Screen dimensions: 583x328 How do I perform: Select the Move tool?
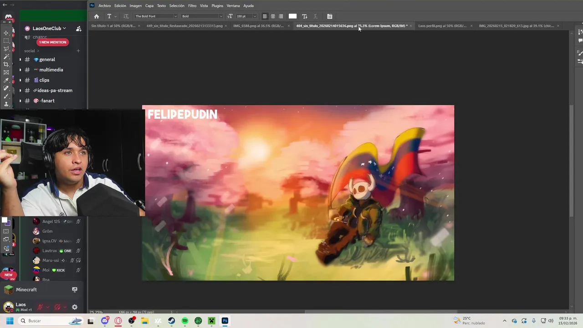coord(6,33)
